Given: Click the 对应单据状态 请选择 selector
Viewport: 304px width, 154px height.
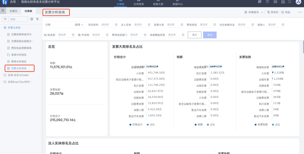Looking at the screenshot, I should point(246,24).
